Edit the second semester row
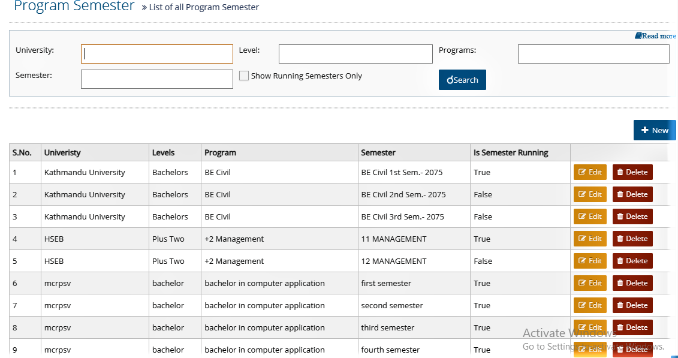The height and width of the screenshot is (358, 678). coord(590,305)
